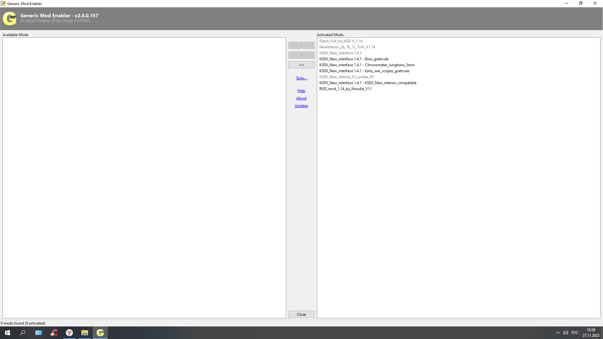Select KSDII_New_interior_compatible mod entry
Image resolution: width=603 pixels, height=339 pixels.
pyautogui.click(x=368, y=83)
